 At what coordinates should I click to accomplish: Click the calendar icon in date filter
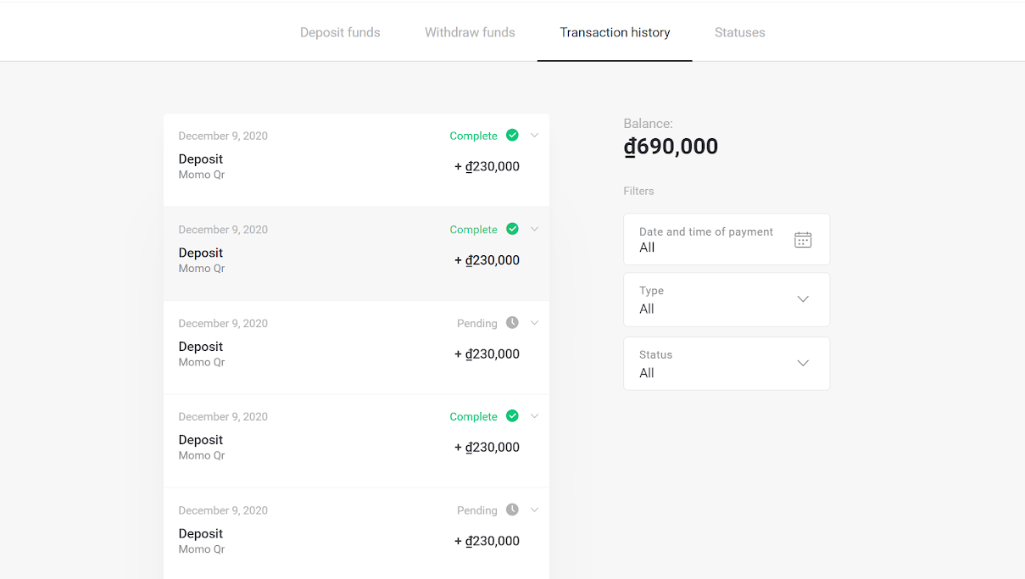click(x=803, y=240)
